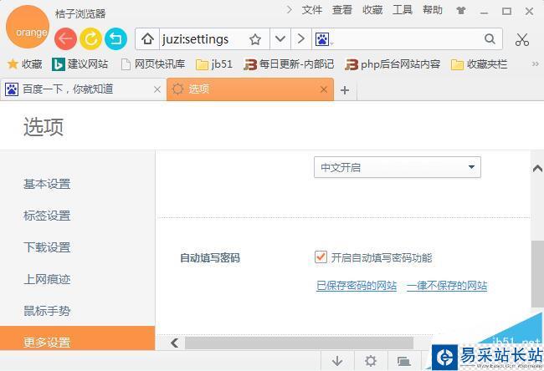The image size is (544, 371).
Task: Open php后台网站内容 bookmark
Action: [x=393, y=64]
